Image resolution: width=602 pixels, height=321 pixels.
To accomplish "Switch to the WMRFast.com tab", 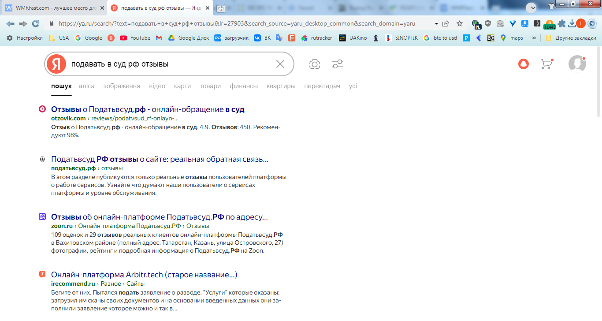I will [55, 8].
